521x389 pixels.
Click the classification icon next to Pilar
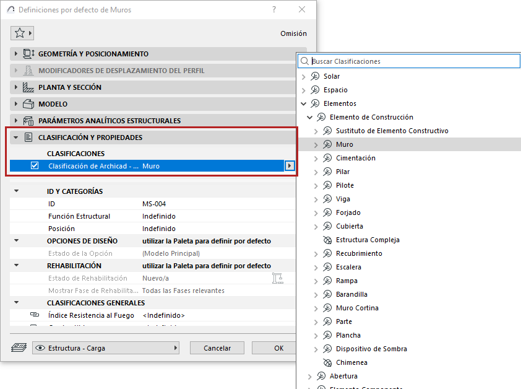327,172
